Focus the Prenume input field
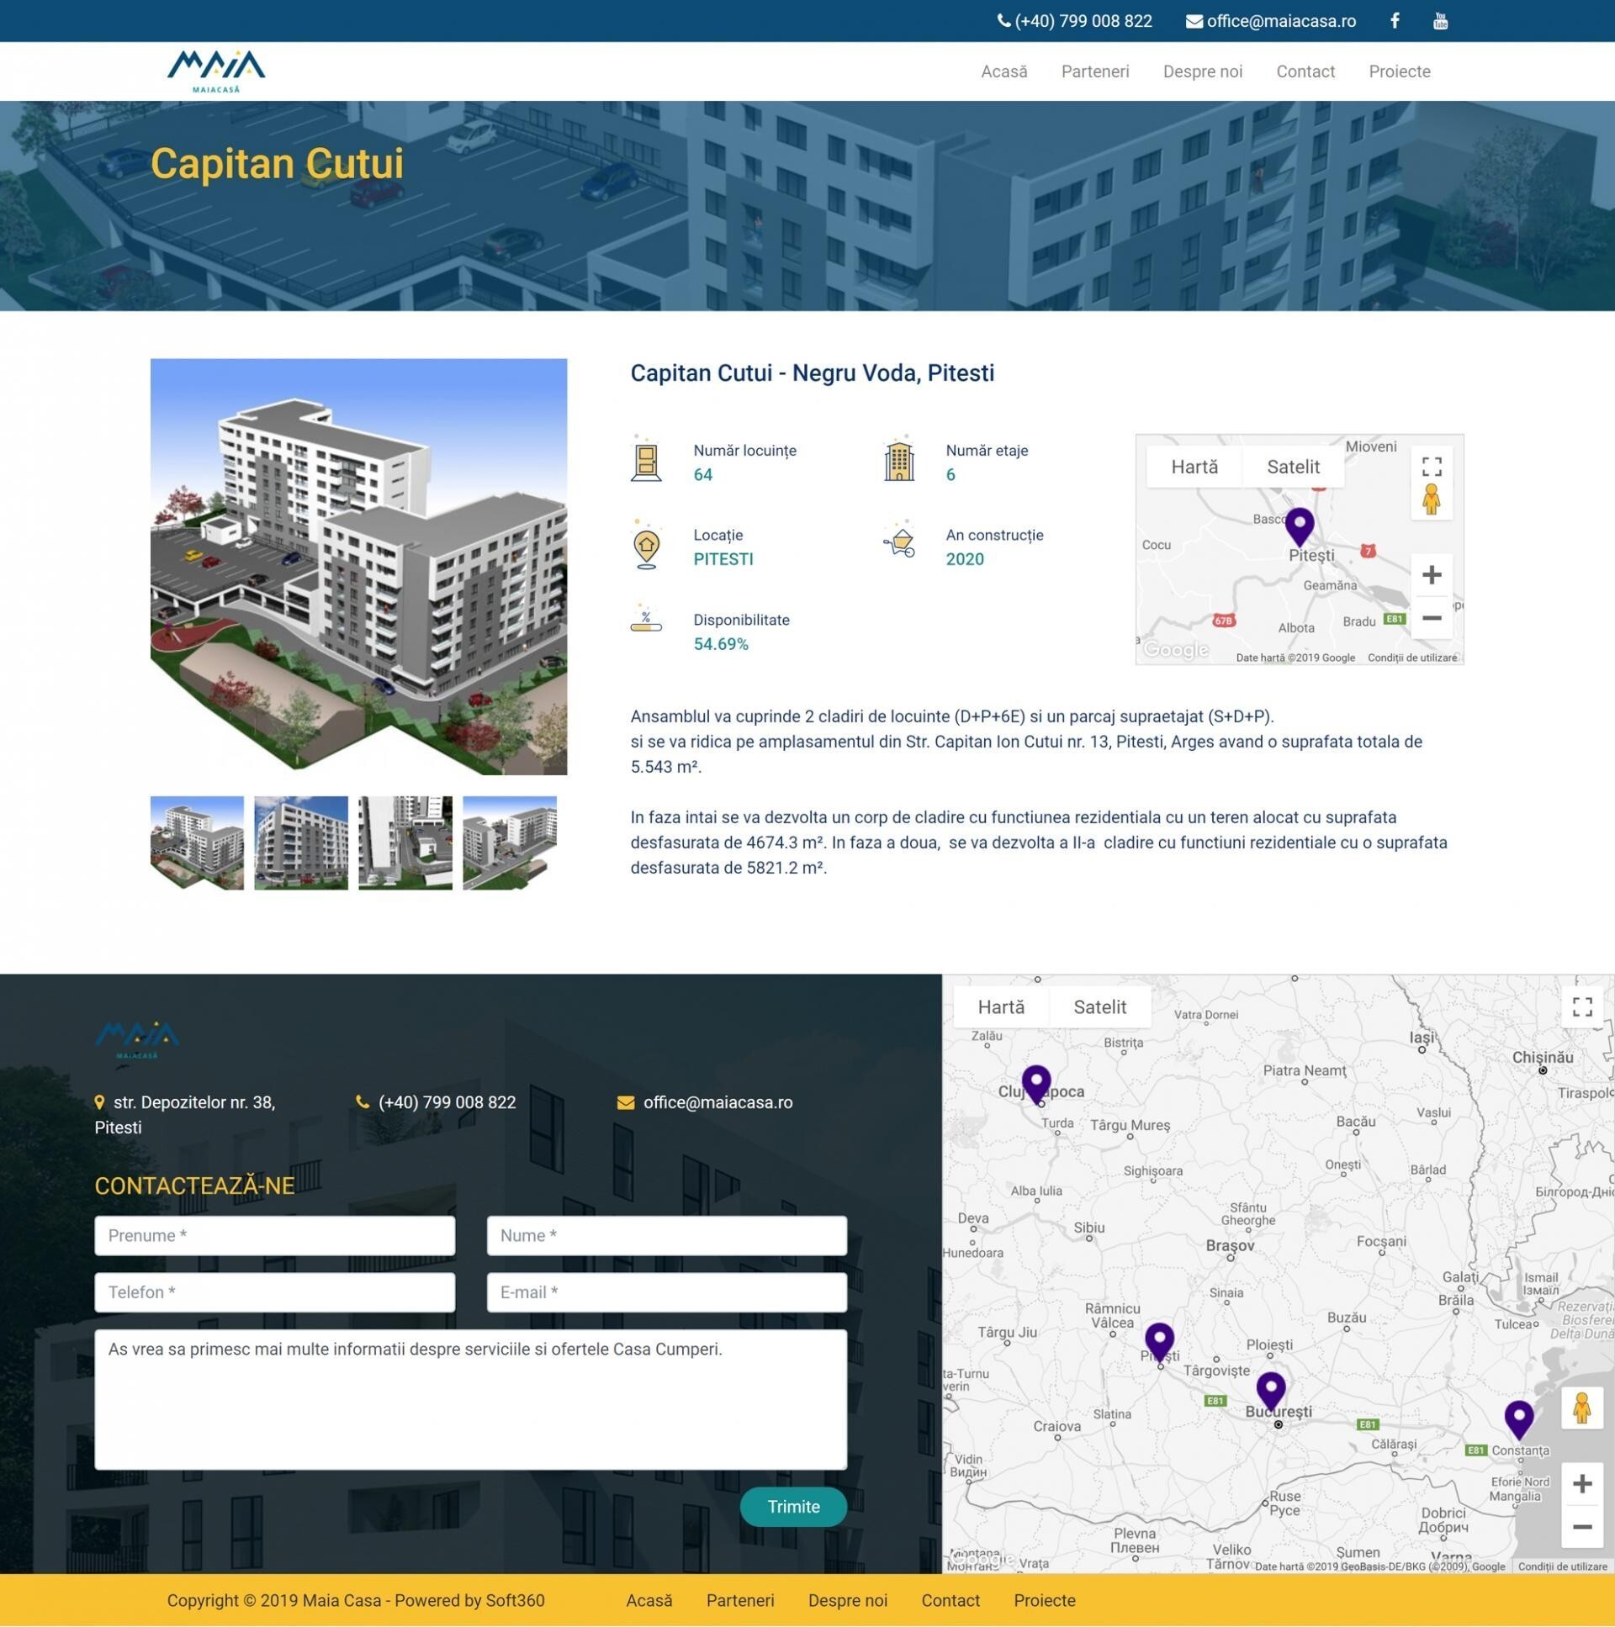 point(275,1235)
